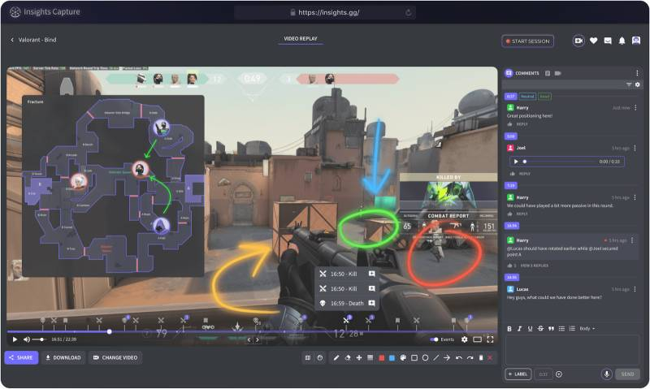Image resolution: width=650 pixels, height=389 pixels.
Task: Open the Video Replay tab
Action: tap(300, 39)
